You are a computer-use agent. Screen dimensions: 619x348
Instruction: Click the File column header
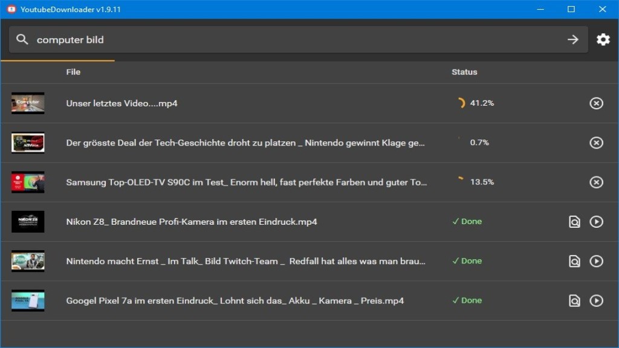74,71
